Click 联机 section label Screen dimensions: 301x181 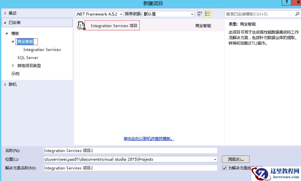[x=13, y=85]
